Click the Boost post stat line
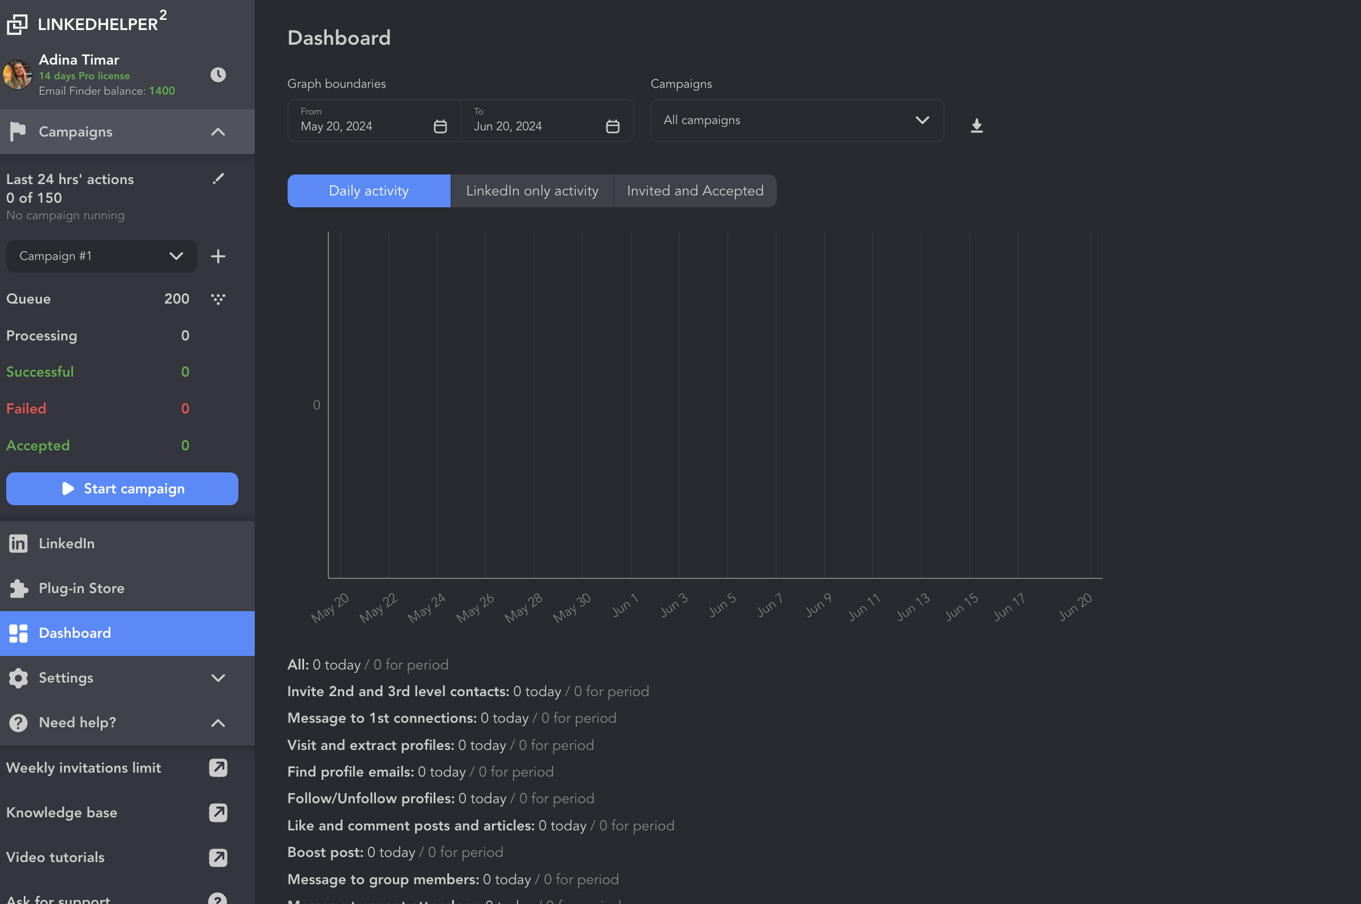1361x904 pixels. [395, 852]
